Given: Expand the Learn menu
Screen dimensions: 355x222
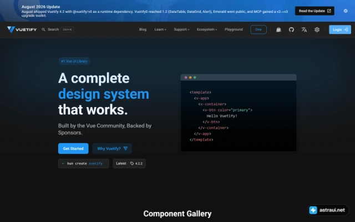Looking at the screenshot, I should pyautogui.click(x=160, y=29).
